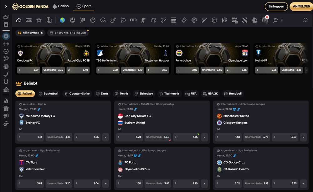313x192 pixels.
Task: Open the LIVE icon in sports toolbar
Action: [29, 20]
